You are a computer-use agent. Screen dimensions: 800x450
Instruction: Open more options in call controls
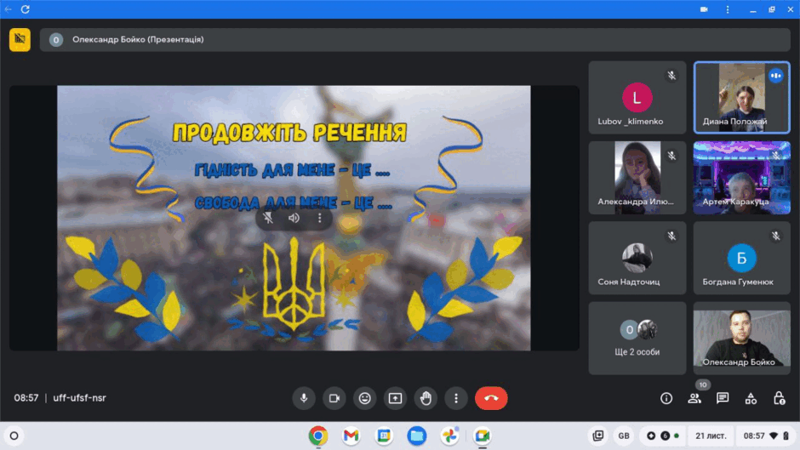[x=456, y=398]
